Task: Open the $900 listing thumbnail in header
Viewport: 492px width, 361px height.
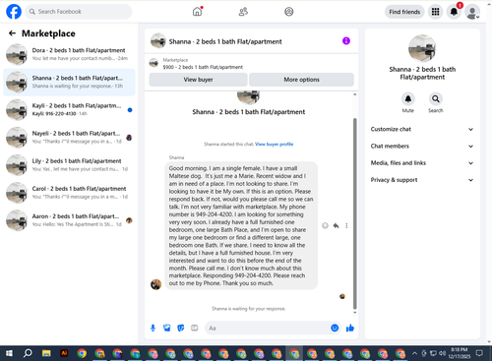Action: pos(154,63)
